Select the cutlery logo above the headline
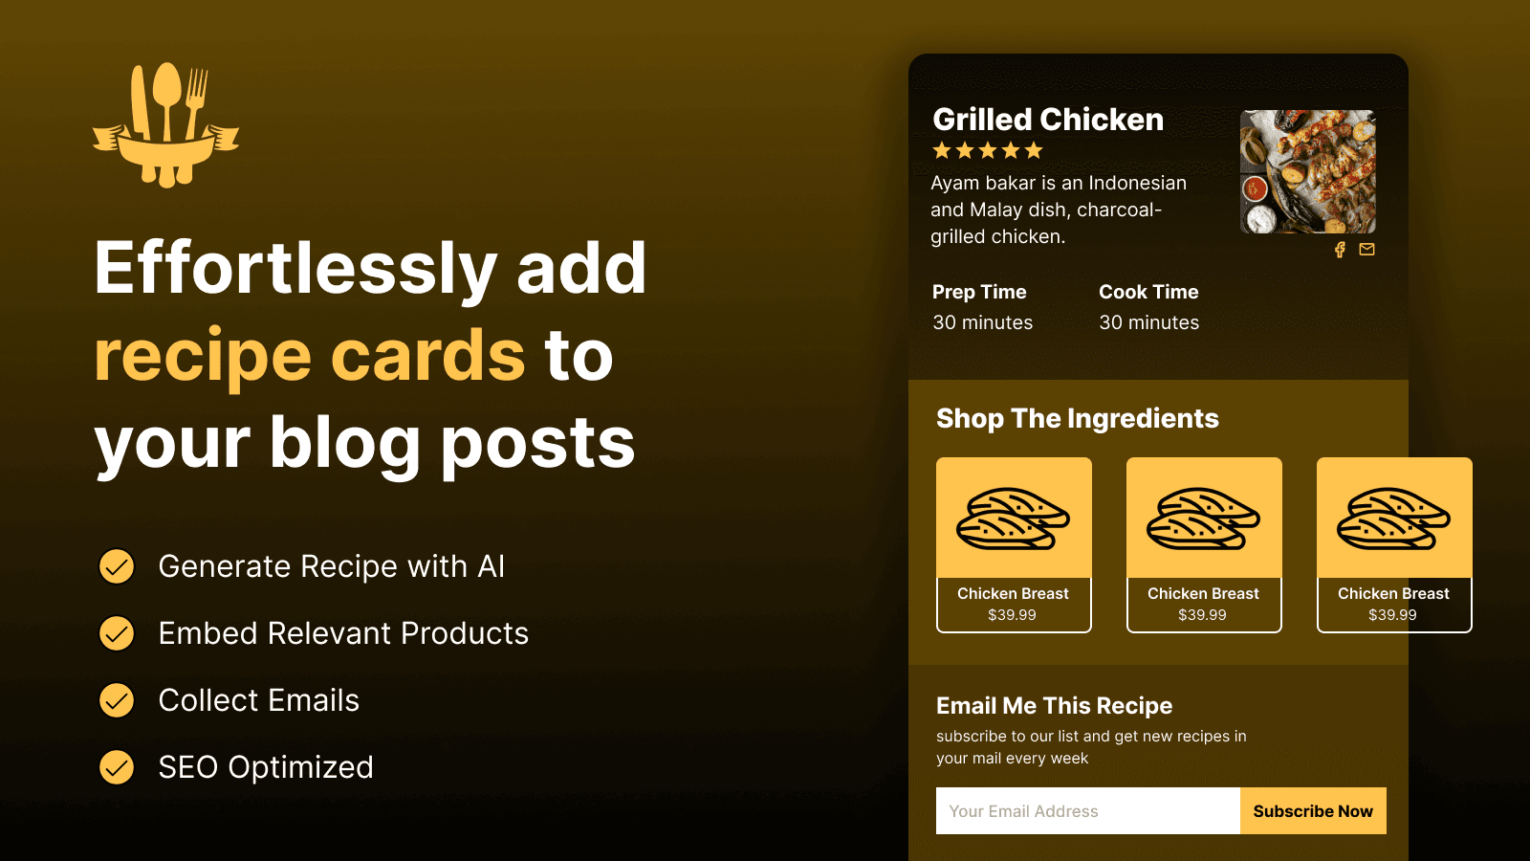Viewport: 1530px width, 861px height. click(x=166, y=124)
